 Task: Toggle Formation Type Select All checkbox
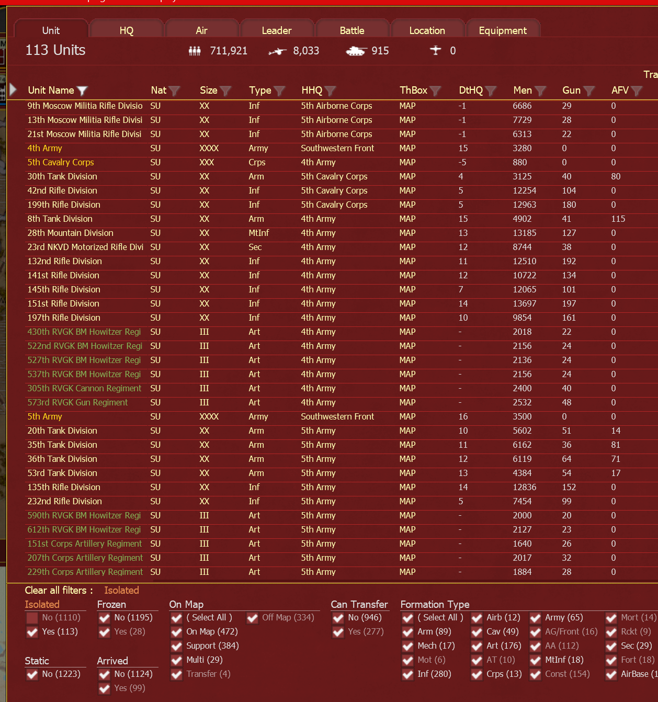click(408, 618)
